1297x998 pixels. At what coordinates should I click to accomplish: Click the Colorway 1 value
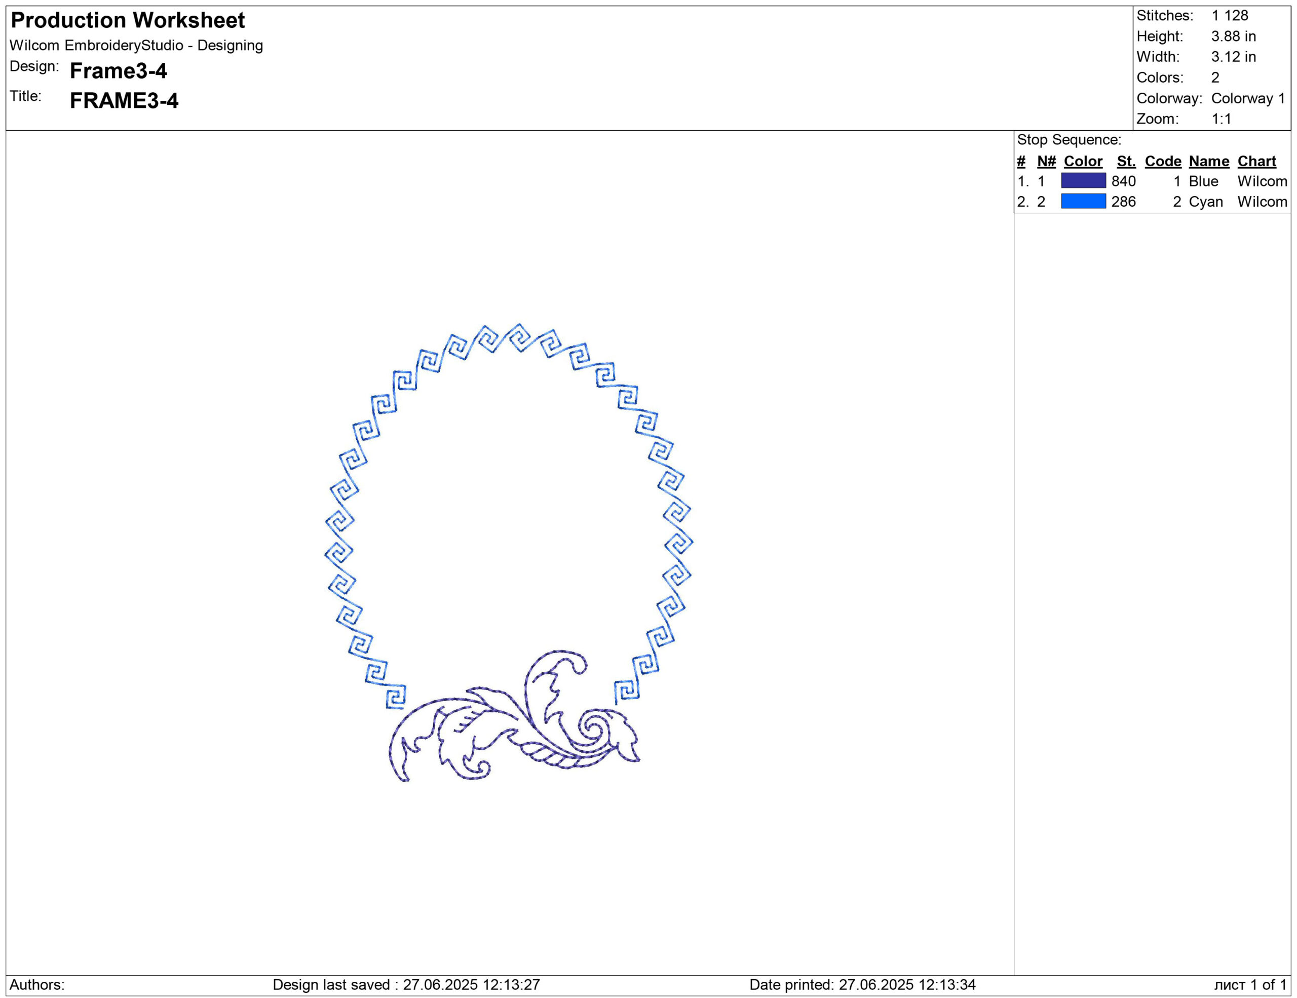coord(1248,99)
